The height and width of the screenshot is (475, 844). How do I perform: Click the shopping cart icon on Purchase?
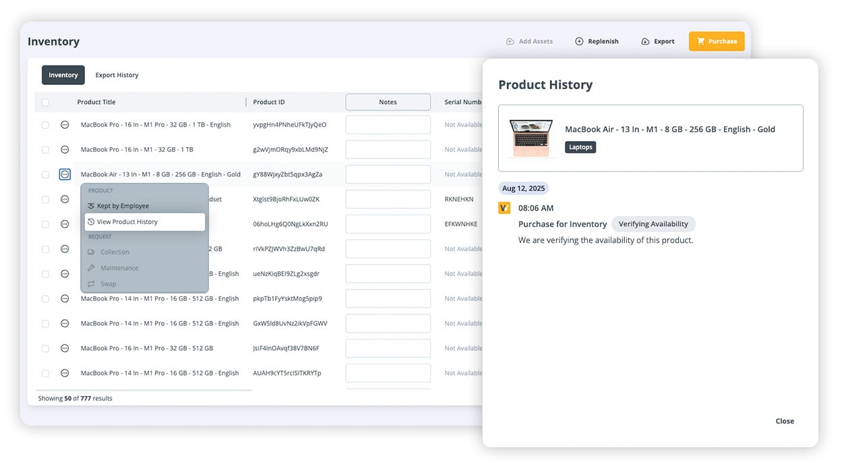(701, 41)
